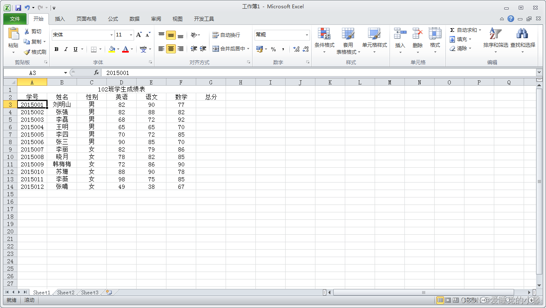546x308 pixels.
Task: Open Sort & Filter (排序和筛选)
Action: pos(495,41)
